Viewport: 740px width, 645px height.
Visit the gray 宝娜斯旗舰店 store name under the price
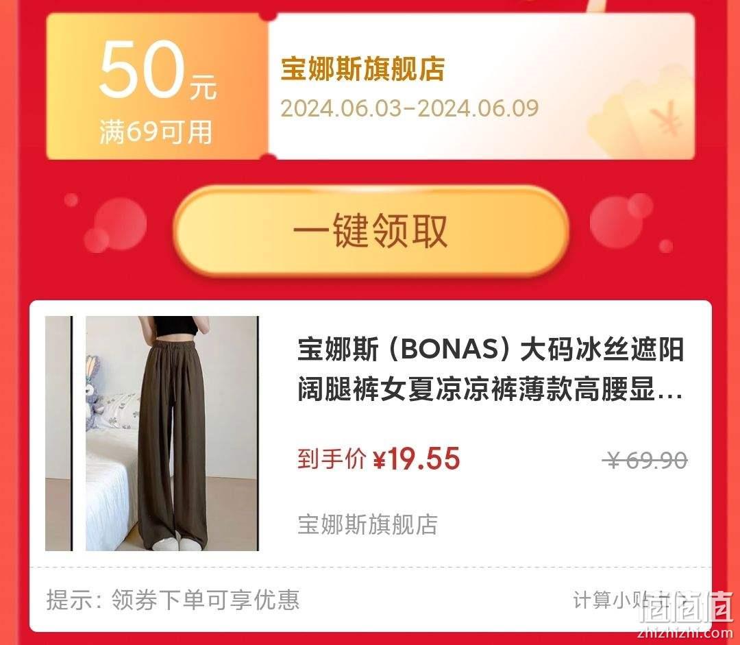point(368,524)
